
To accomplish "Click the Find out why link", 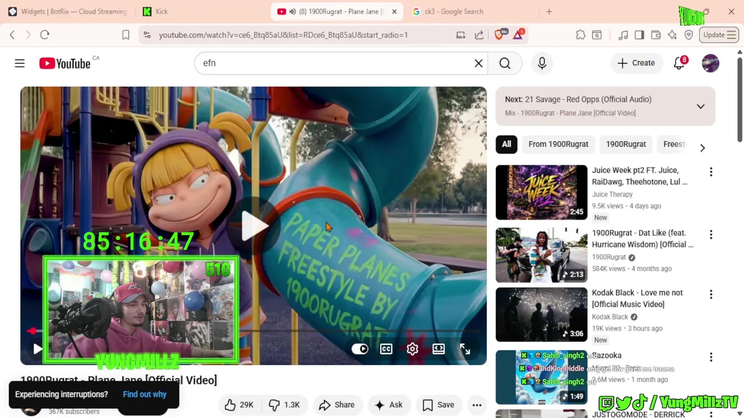I will (145, 394).
